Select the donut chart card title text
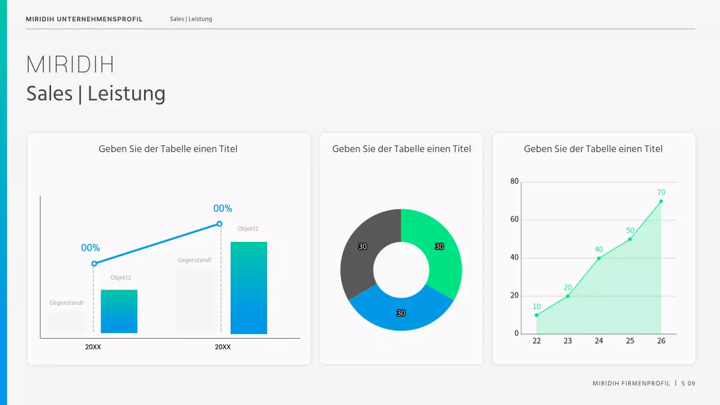 point(401,149)
